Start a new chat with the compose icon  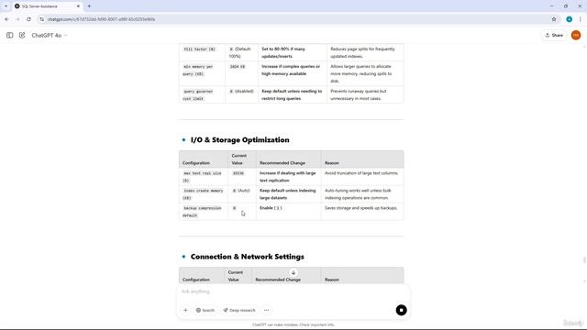pyautogui.click(x=22, y=35)
